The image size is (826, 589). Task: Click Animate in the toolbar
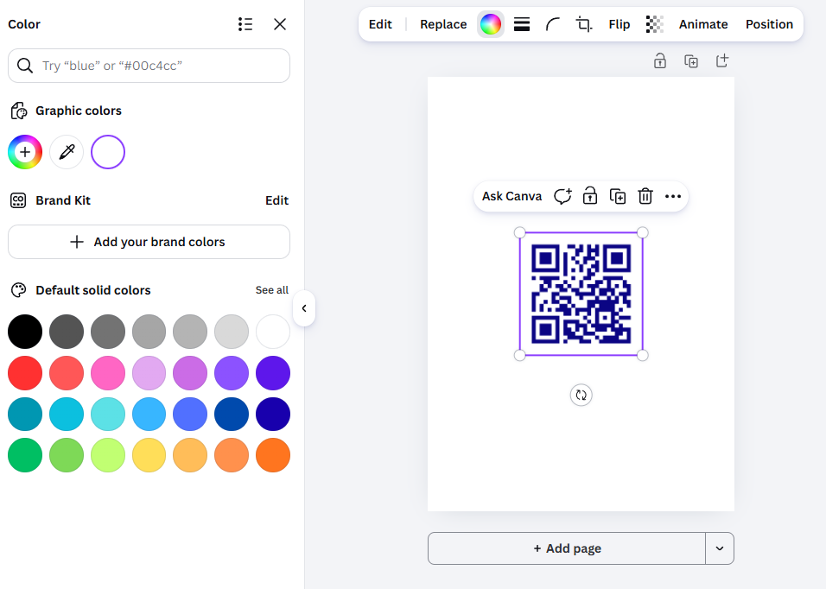pyautogui.click(x=703, y=24)
